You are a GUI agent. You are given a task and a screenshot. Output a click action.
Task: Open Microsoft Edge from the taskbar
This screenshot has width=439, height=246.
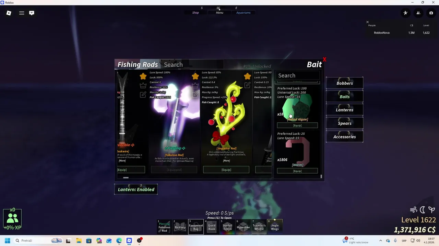[x=119, y=241]
